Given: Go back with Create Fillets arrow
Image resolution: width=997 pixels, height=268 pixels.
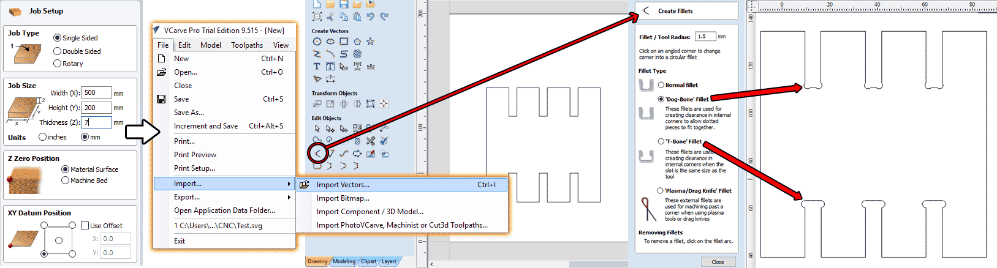Looking at the screenshot, I should tap(646, 10).
